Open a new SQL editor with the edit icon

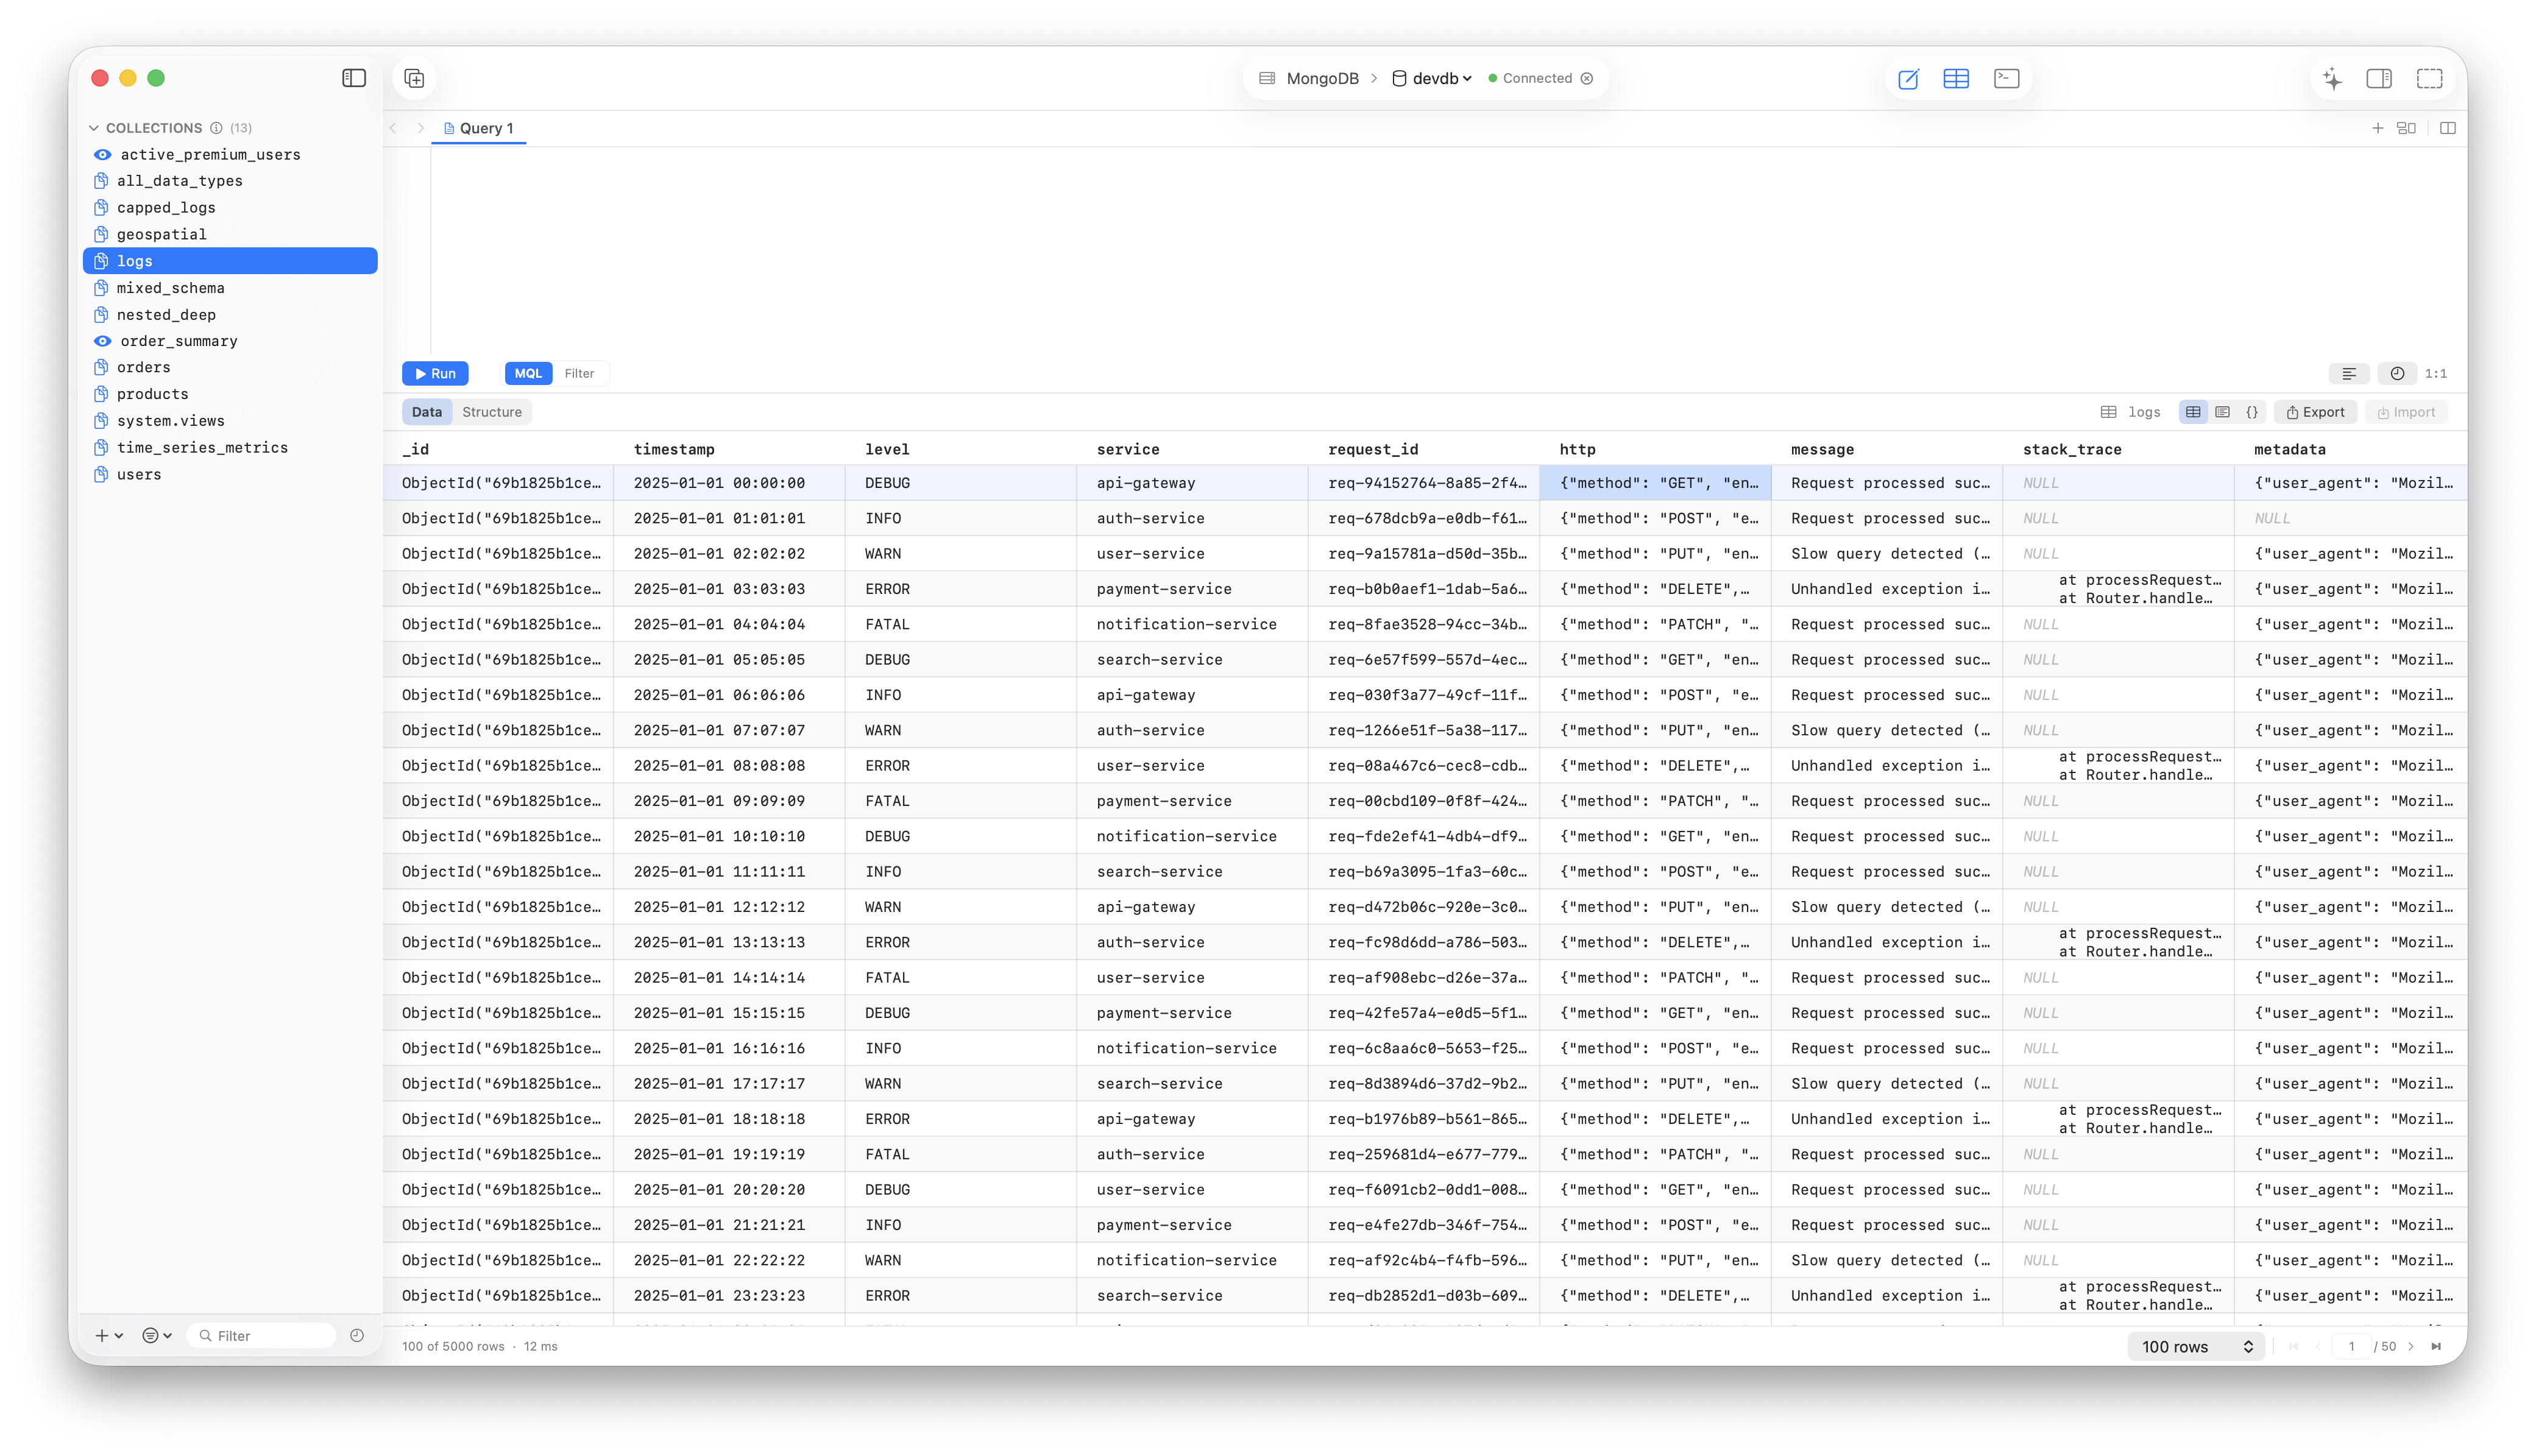tap(1909, 78)
